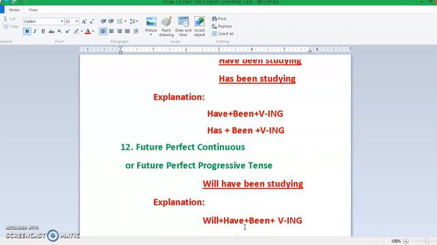
Task: Increase paragraph indent
Action: point(111,21)
